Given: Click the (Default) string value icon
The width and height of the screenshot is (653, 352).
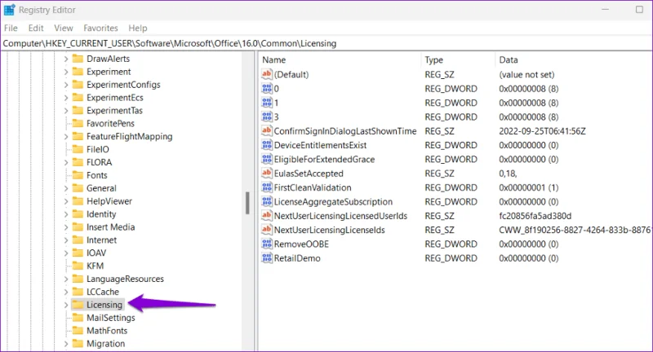Looking at the screenshot, I should click(267, 74).
